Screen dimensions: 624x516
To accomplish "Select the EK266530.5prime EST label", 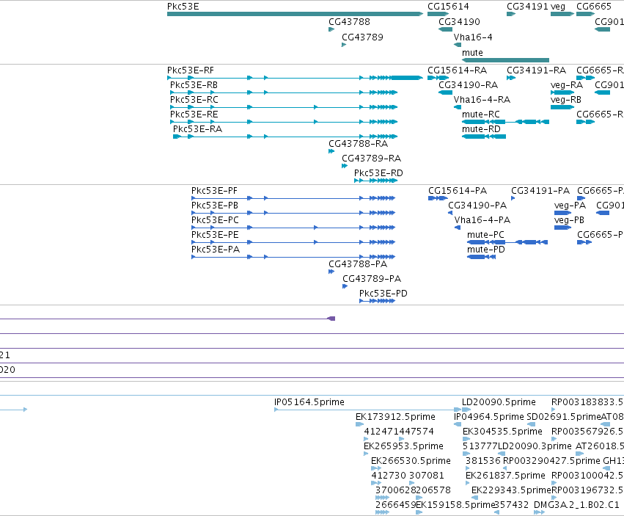I will pyautogui.click(x=411, y=461).
